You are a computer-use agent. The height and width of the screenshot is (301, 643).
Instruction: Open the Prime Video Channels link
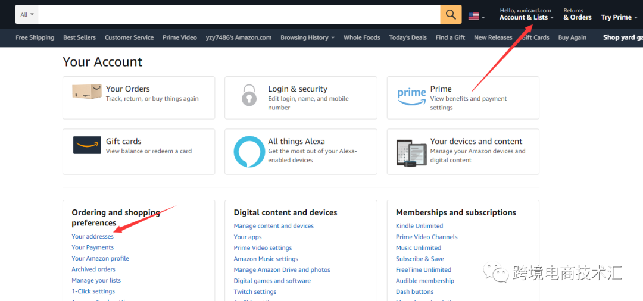point(427,237)
